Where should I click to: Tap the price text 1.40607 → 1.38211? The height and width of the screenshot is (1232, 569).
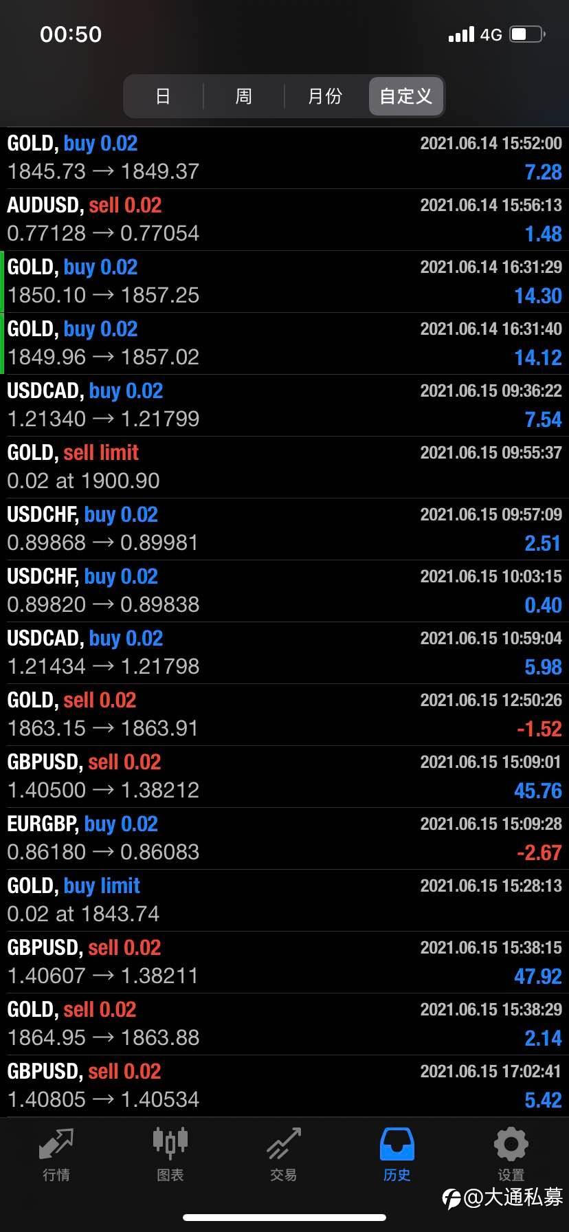(x=103, y=976)
